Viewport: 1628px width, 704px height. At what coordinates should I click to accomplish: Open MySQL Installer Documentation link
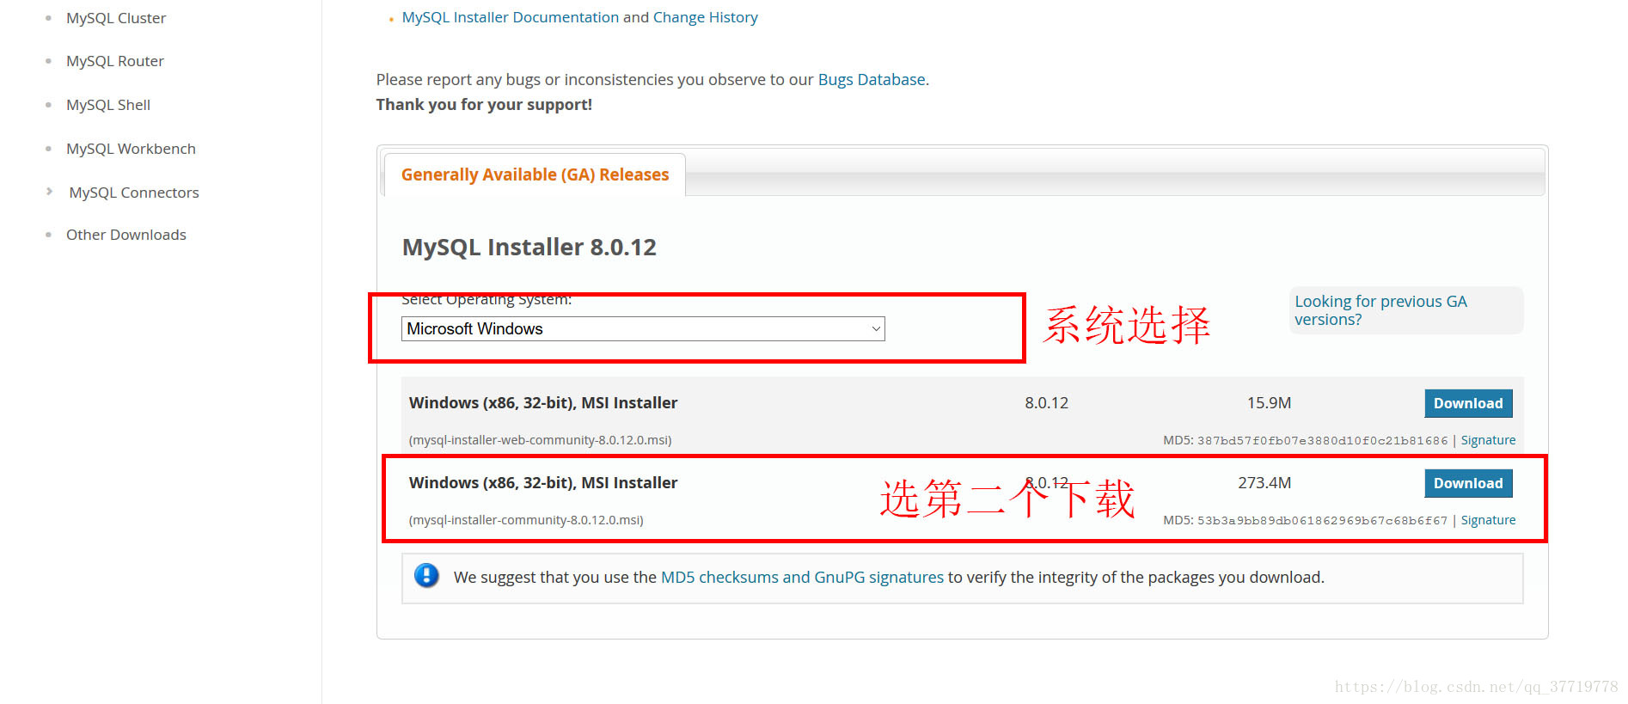511,17
